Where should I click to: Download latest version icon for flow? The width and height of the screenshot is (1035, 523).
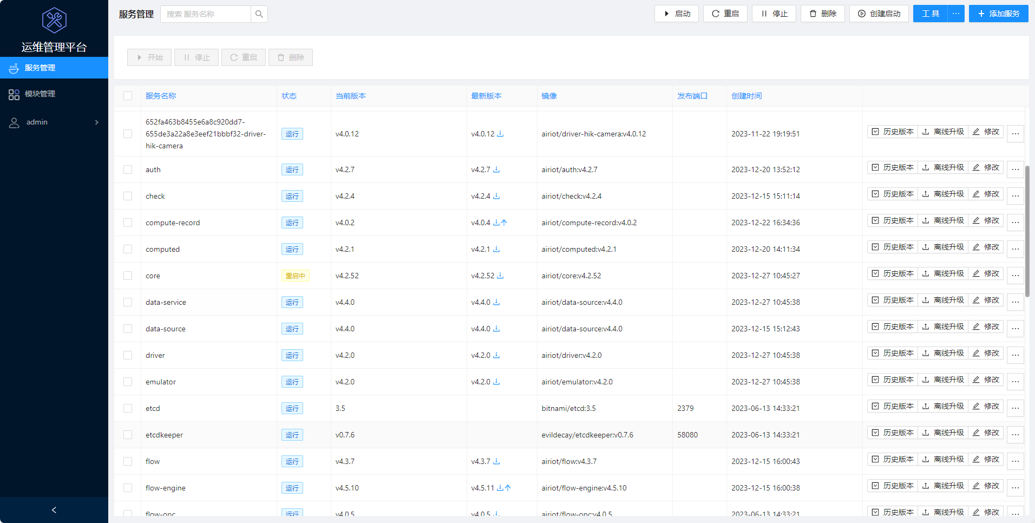496,461
